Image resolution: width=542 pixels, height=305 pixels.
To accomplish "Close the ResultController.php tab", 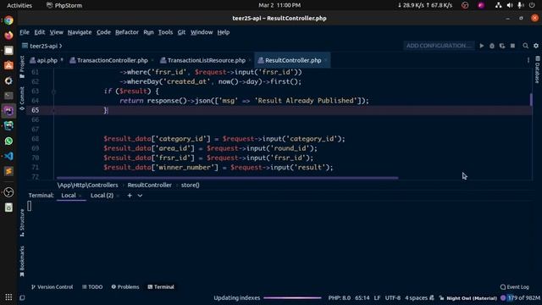I will tap(325, 60).
